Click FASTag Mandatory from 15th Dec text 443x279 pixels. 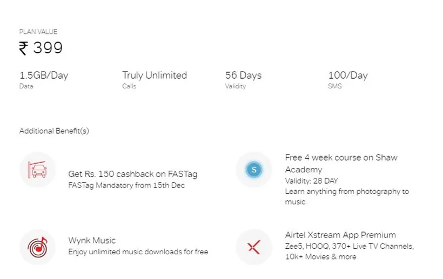pos(126,185)
